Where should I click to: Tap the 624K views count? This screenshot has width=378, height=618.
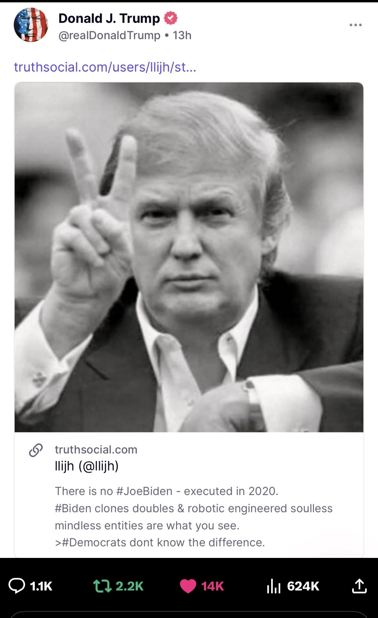303,586
